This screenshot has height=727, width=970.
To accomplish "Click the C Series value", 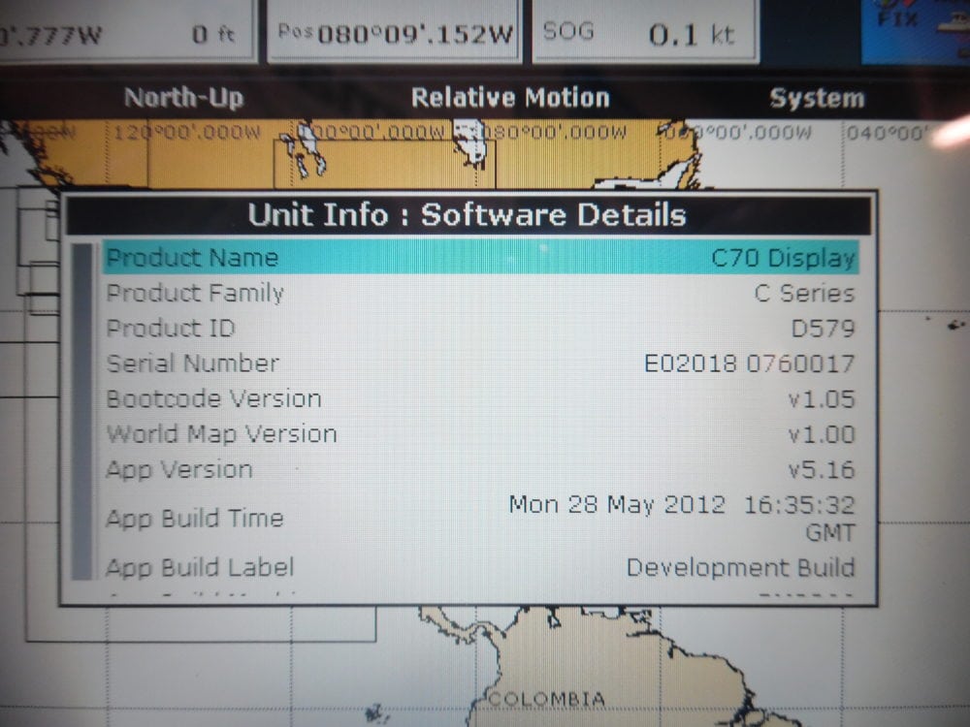I will point(804,293).
